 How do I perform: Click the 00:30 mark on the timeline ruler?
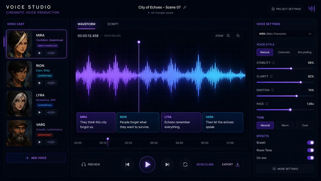(154, 143)
